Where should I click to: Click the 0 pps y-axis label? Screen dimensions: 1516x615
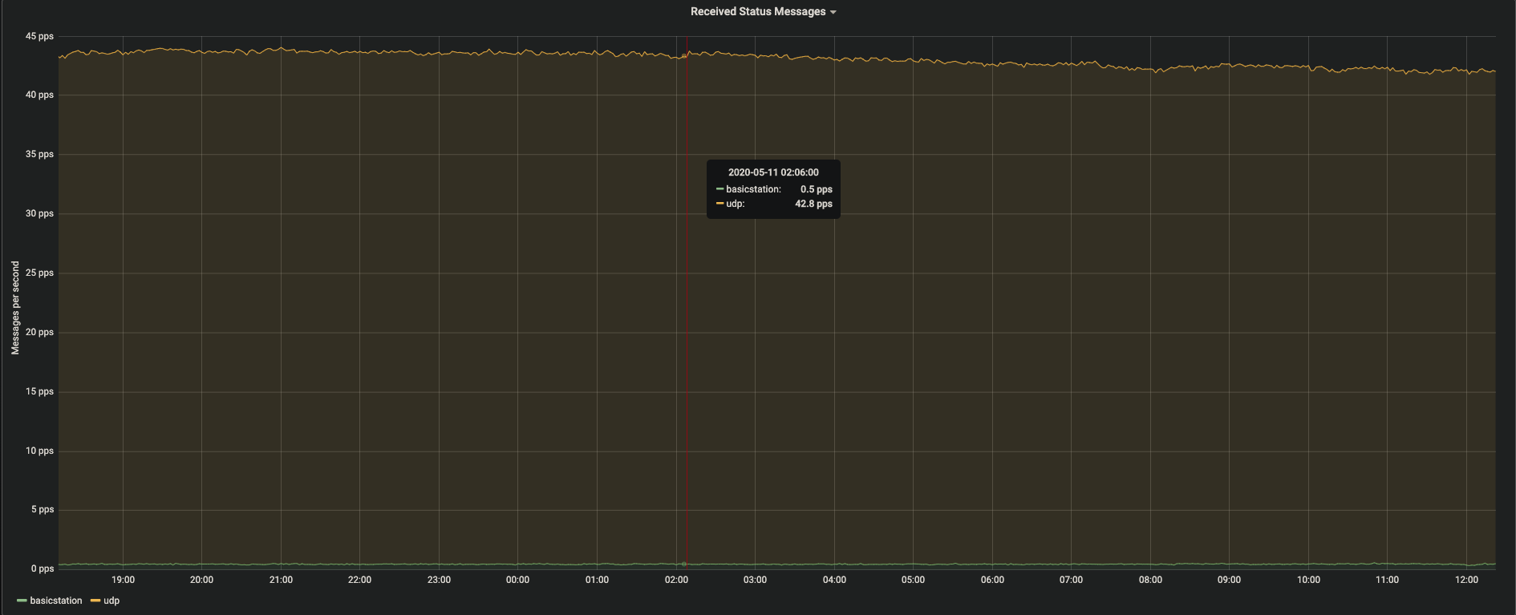coord(43,568)
